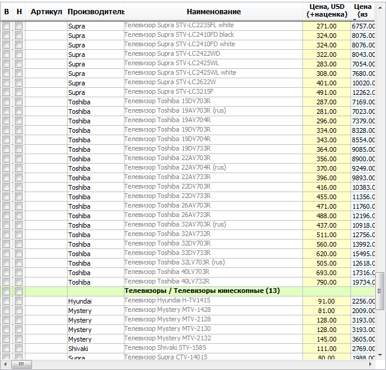
Task: Select Телевизор Mystery MTV-2130 name cell
Action: pos(213,330)
